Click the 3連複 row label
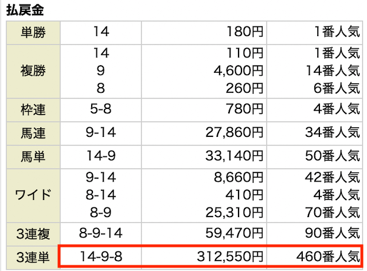Viewport: 367px width, 271px height. tap(33, 234)
